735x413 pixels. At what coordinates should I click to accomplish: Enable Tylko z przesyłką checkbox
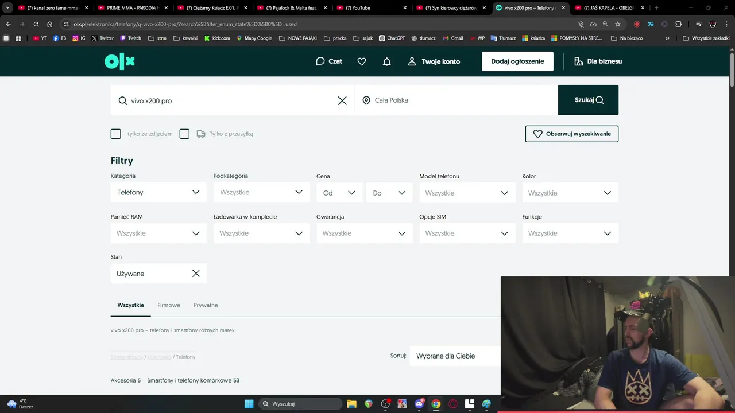coord(184,134)
